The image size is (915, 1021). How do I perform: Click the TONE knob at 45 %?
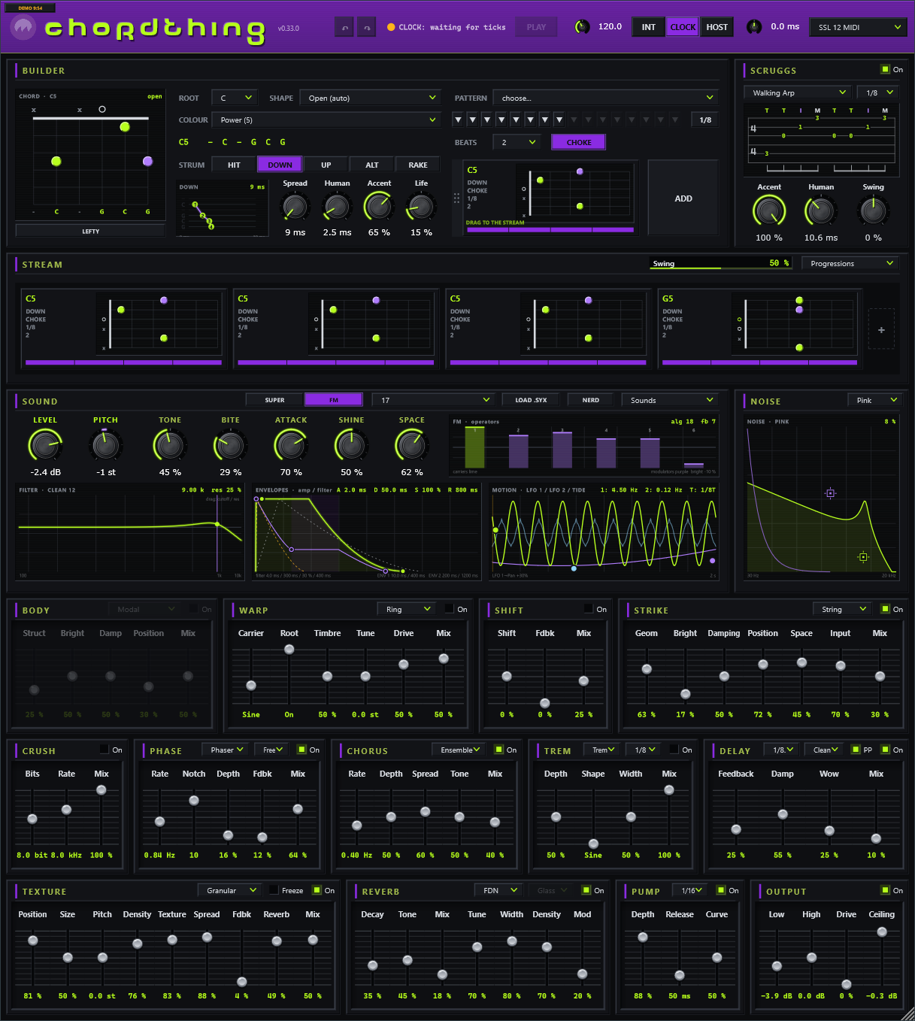[170, 446]
